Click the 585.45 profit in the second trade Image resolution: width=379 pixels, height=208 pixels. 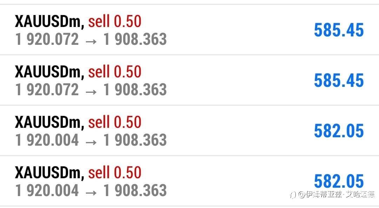coord(339,81)
